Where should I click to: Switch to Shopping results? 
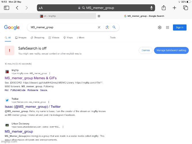(x=37, y=38)
